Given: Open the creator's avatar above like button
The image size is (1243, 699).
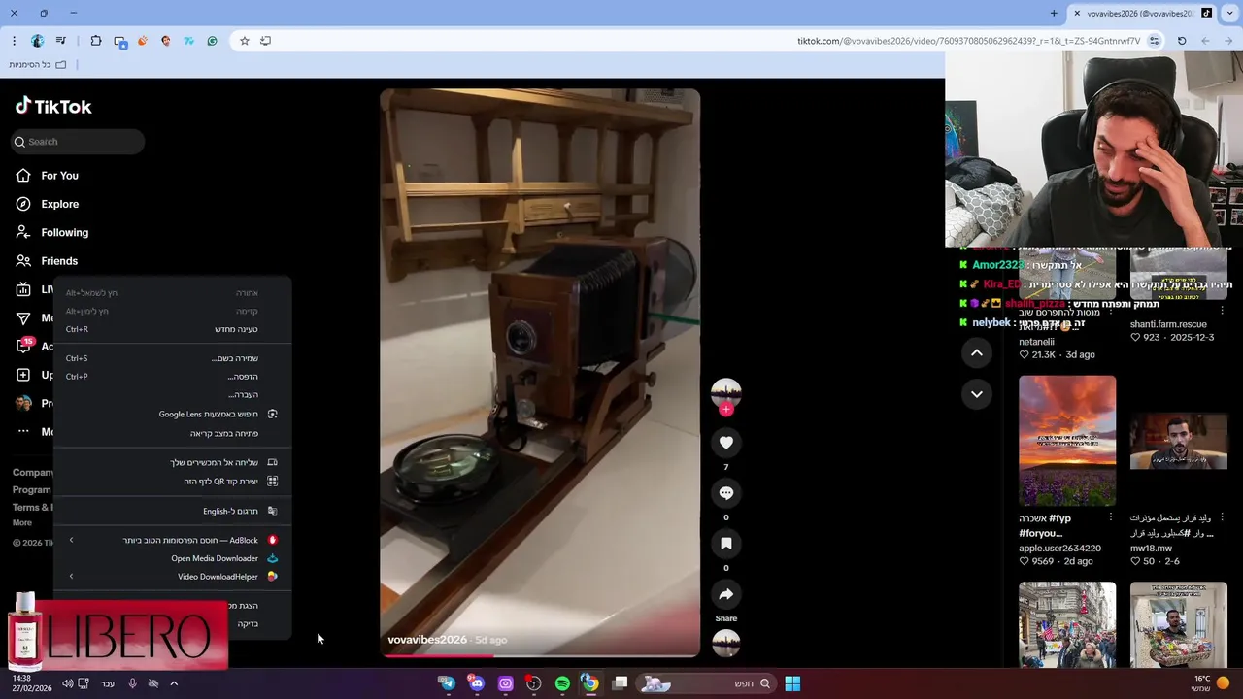Looking at the screenshot, I should tap(725, 392).
